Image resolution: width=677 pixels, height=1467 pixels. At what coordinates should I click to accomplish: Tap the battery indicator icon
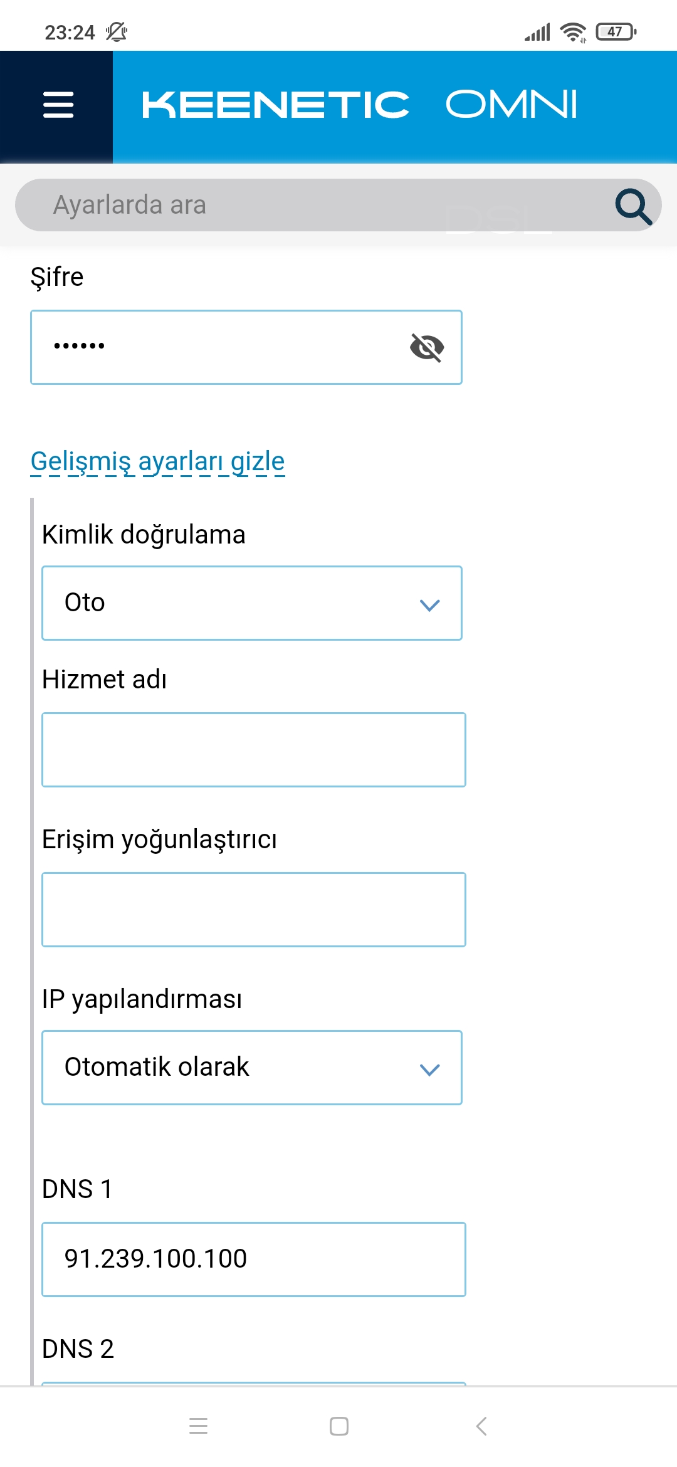click(x=616, y=31)
